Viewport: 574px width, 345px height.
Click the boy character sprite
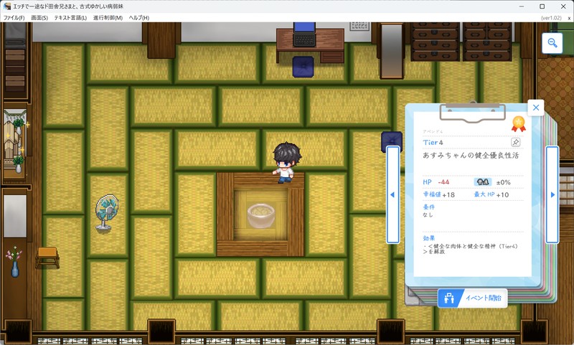coord(286,161)
